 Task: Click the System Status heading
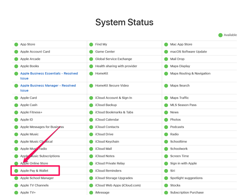coord(124,22)
